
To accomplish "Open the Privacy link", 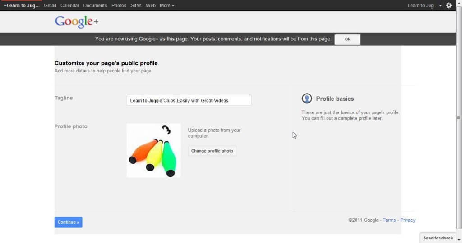I will point(408,220).
